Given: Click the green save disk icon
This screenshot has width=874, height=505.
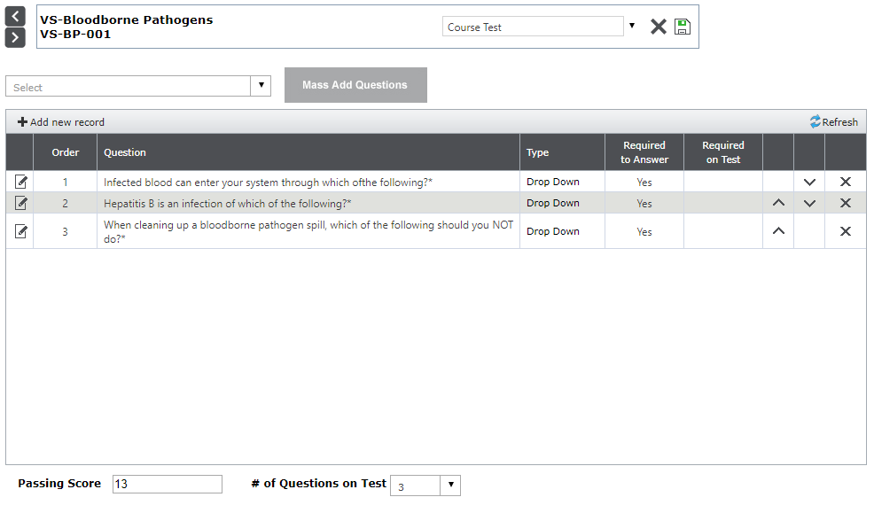Looking at the screenshot, I should [682, 27].
